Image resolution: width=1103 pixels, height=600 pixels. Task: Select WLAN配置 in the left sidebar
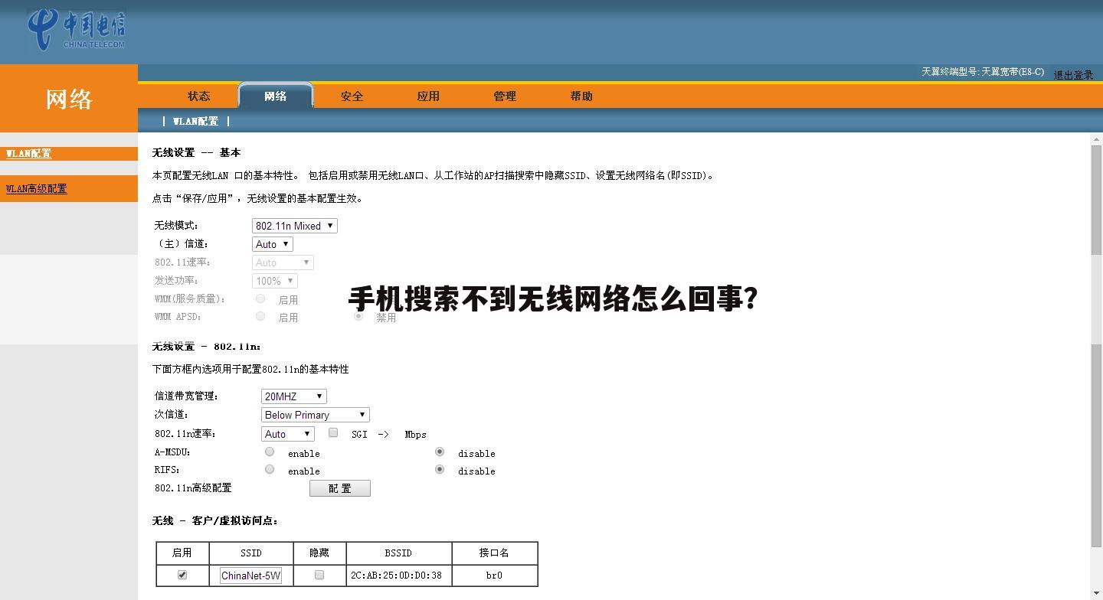(28, 154)
